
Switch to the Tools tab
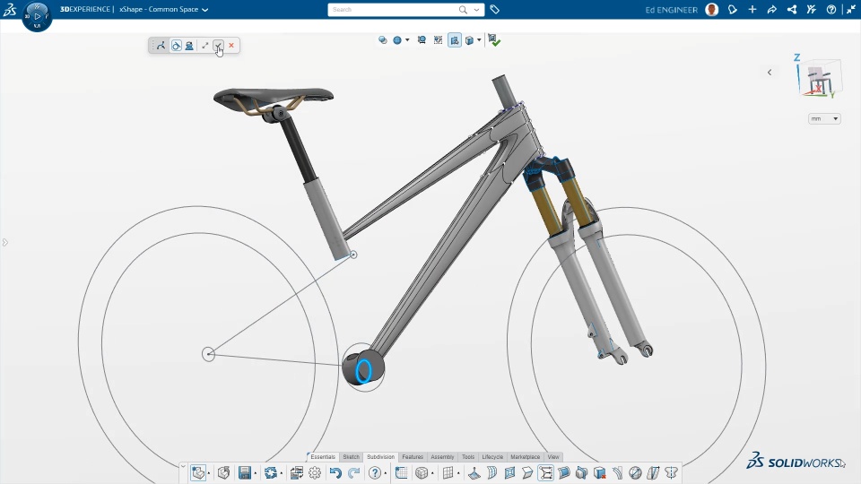tap(468, 456)
